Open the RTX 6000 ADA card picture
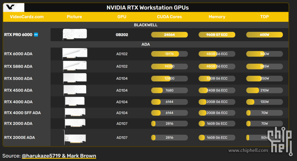 pyautogui.click(x=75, y=54)
